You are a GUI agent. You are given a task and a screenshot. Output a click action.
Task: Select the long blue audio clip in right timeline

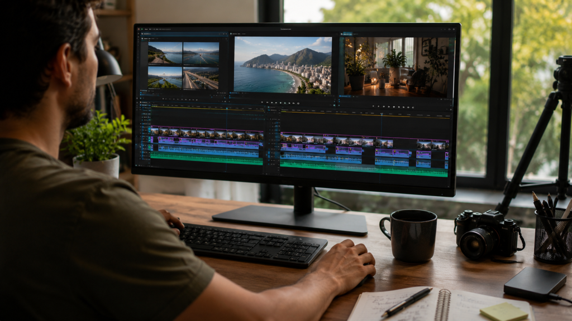pos(321,157)
